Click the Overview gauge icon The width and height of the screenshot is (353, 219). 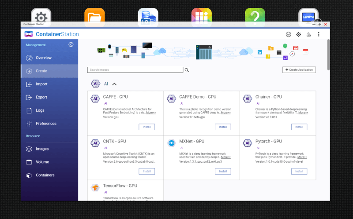click(x=29, y=58)
